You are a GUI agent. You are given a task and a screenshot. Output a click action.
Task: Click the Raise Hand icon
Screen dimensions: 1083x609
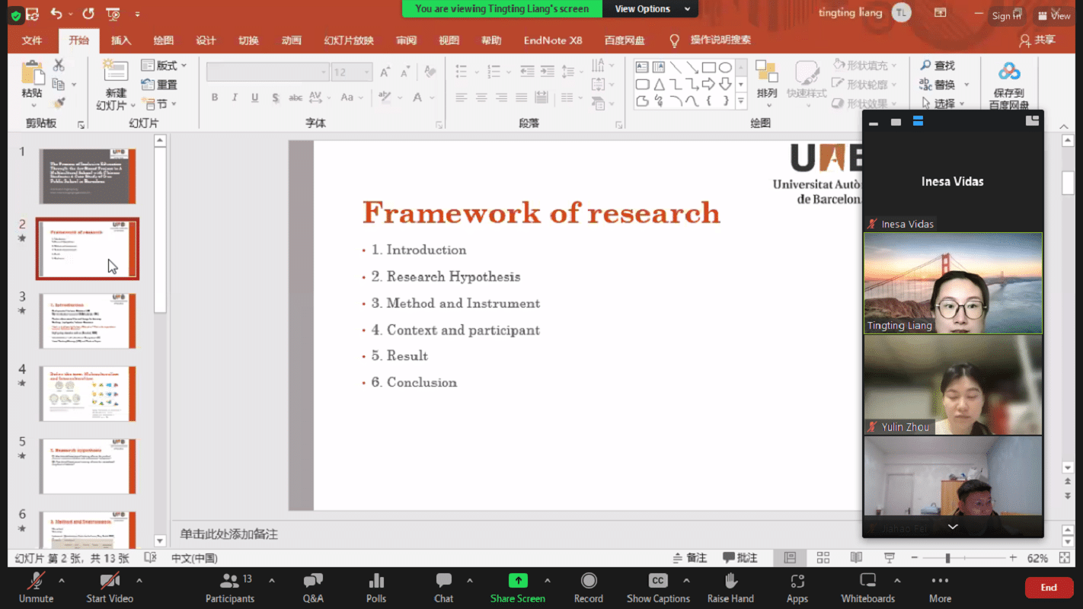click(x=730, y=582)
